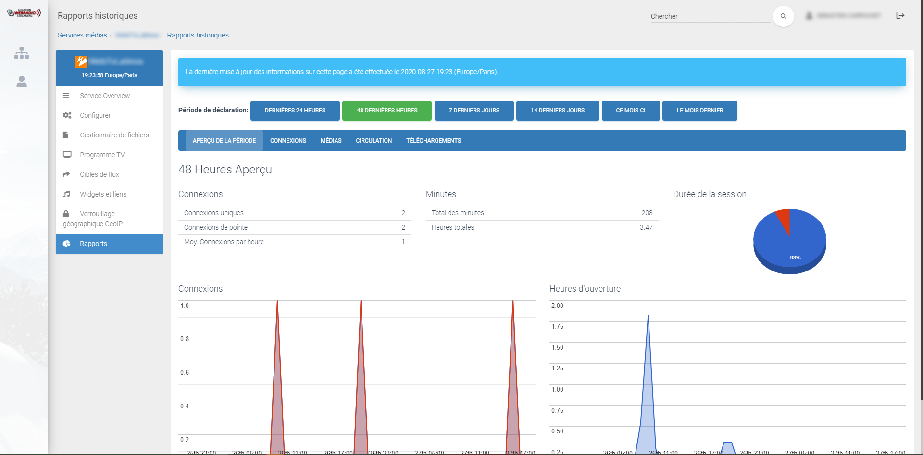Viewport: 923px width, 455px height.
Task: Click the Période de déclaration label
Action: pos(213,110)
